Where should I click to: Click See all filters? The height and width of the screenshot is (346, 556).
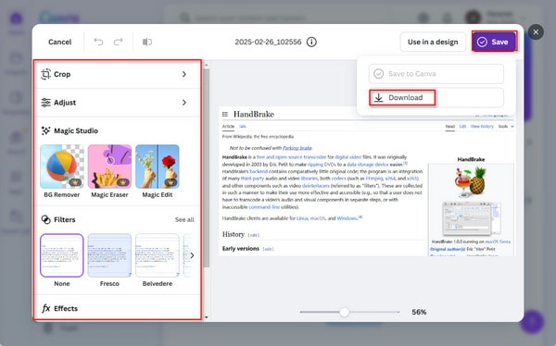tap(184, 219)
